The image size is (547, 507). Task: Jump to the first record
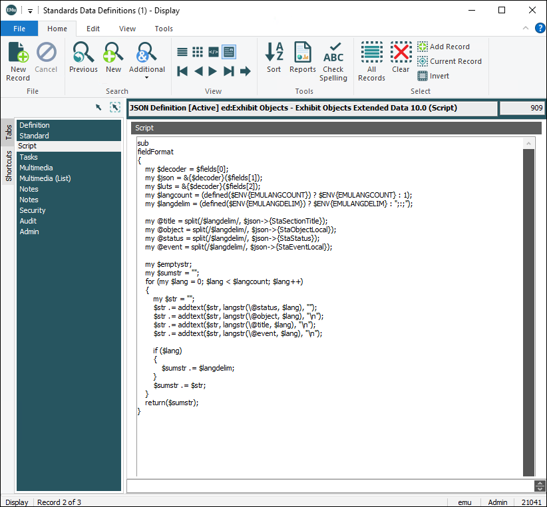(182, 71)
